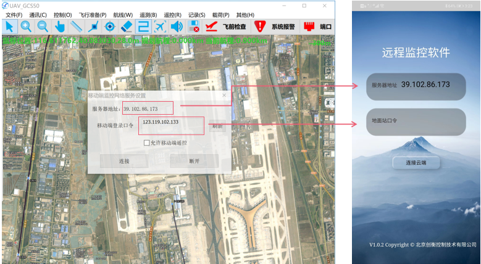Select the eraser tool
Image resolution: width=481 pixels, height=264 pixels.
127,27
